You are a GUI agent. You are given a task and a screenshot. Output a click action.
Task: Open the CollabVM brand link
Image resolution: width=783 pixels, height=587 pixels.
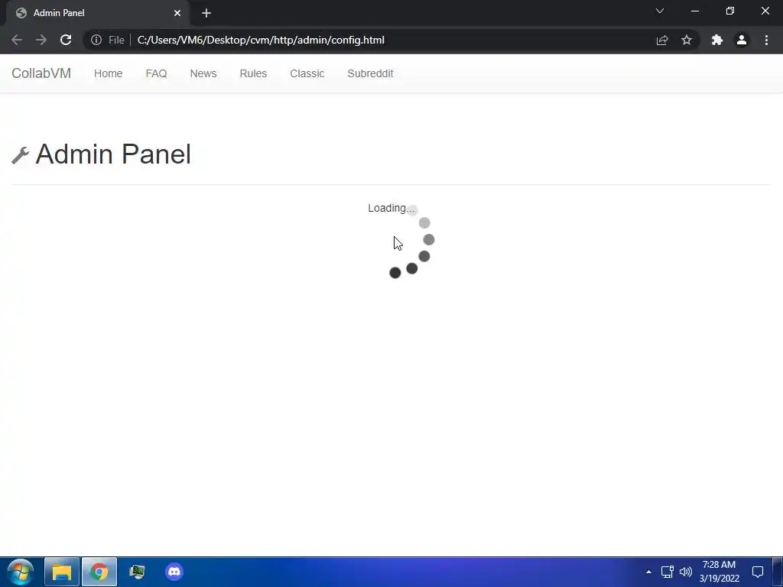pyautogui.click(x=41, y=73)
